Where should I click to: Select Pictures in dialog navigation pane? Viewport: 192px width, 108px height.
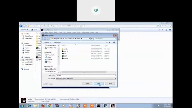pyautogui.click(x=50, y=59)
